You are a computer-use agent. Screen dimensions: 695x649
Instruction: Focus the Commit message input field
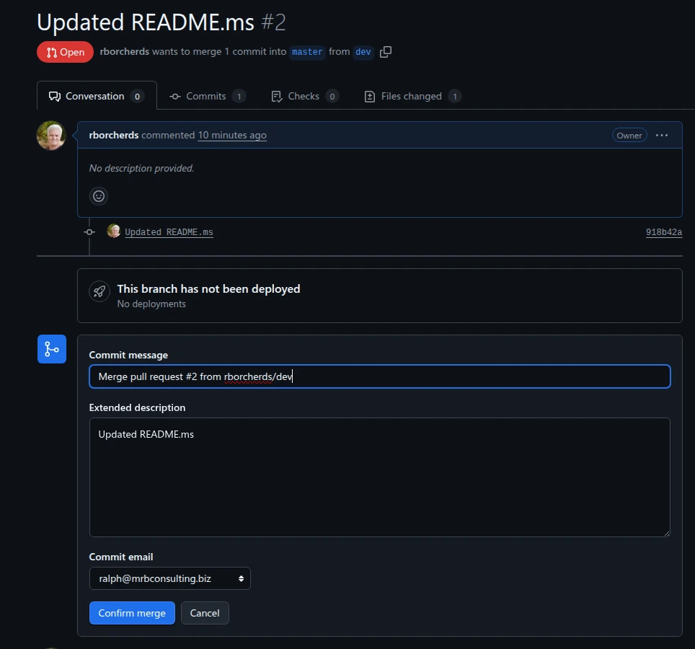380,376
